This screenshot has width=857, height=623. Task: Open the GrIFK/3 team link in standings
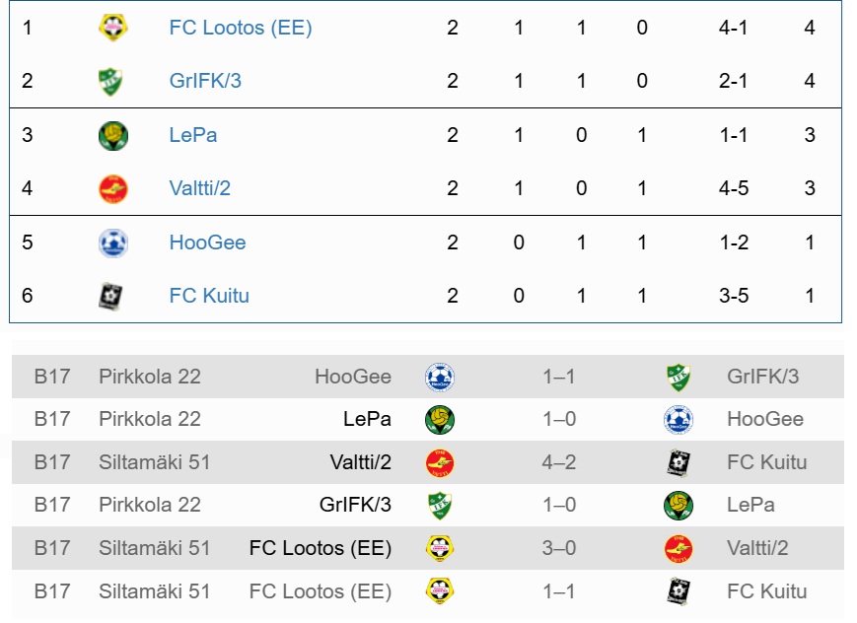pos(205,81)
